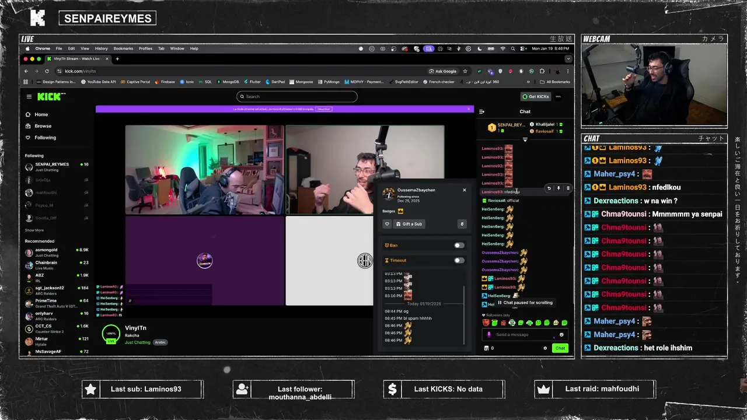This screenshot has height=420, width=747.
Task: Open onlyharv recommended channel
Action: point(56,316)
